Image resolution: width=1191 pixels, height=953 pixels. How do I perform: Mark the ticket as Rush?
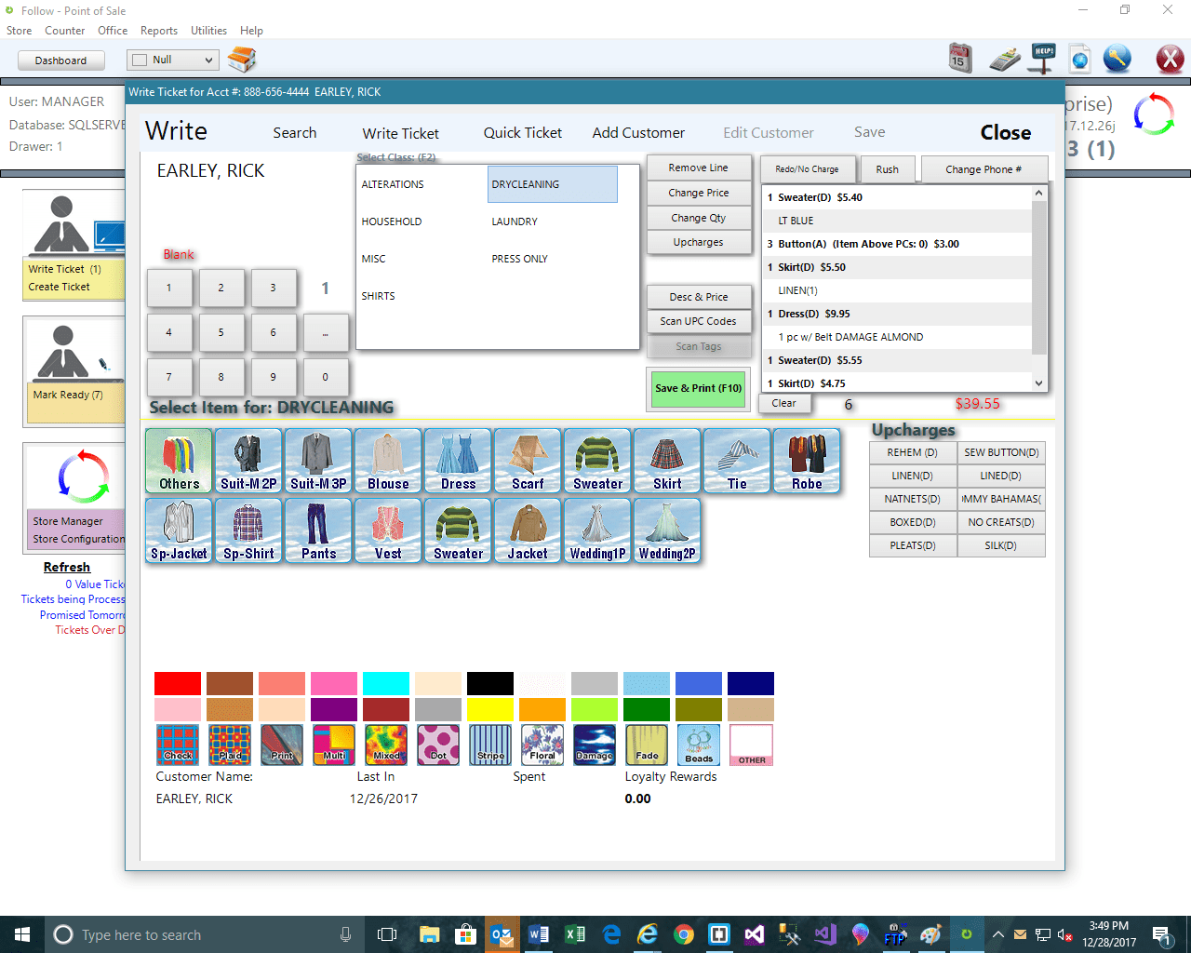click(887, 168)
